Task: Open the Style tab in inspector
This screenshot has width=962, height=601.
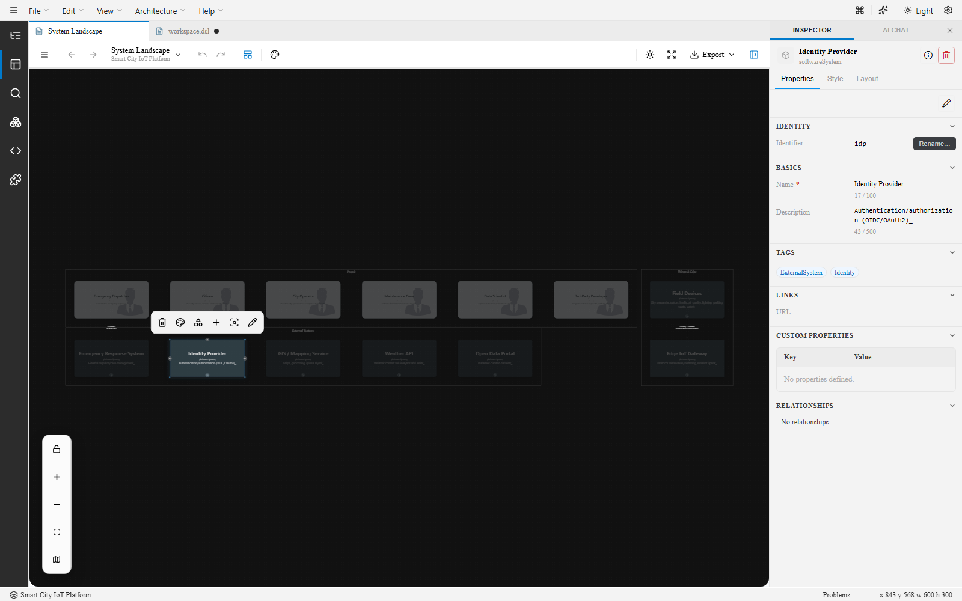Action: 835,79
